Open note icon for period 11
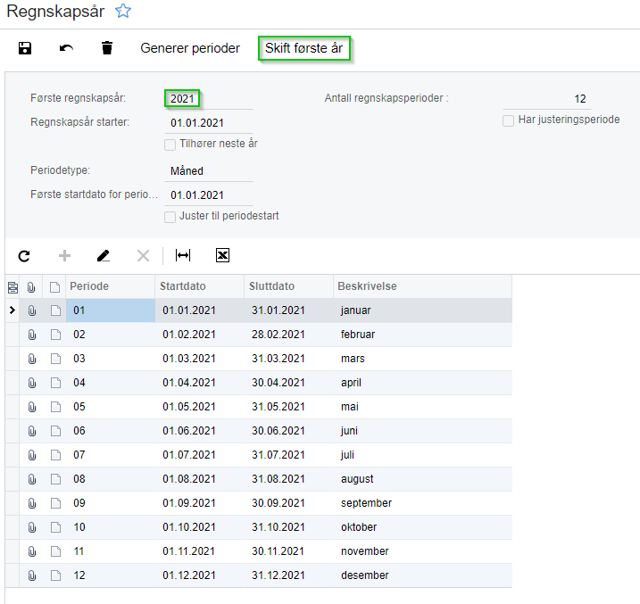The width and height of the screenshot is (640, 604). point(55,551)
